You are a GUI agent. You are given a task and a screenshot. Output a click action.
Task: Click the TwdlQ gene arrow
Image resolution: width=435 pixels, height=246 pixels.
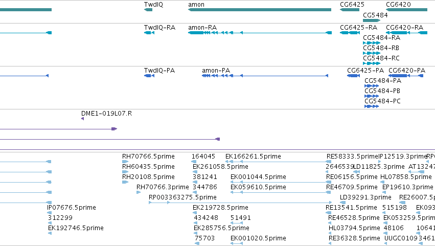tap(148, 10)
